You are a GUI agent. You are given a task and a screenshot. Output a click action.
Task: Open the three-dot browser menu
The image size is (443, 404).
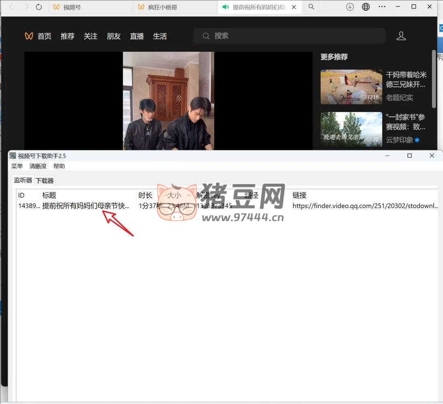[382, 7]
